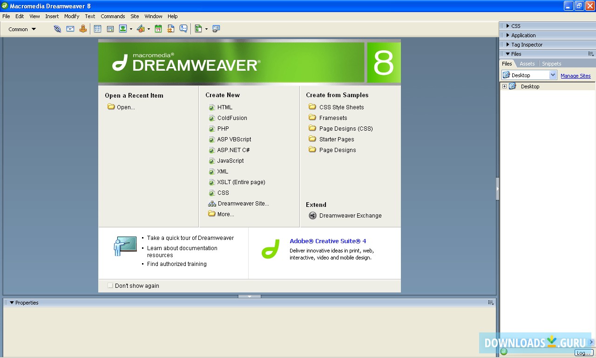This screenshot has height=358, width=596.
Task: Open the Window menu
Action: [154, 16]
